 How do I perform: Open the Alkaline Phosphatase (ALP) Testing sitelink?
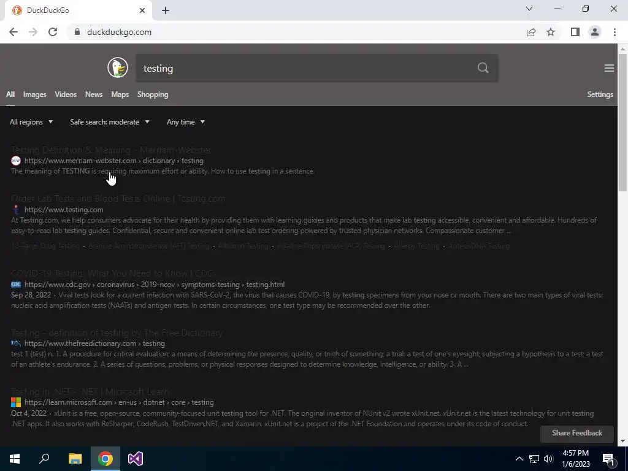(x=331, y=246)
